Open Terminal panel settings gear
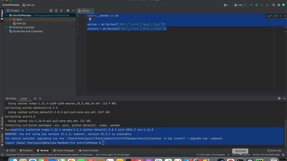The height and width of the screenshot is (161, 287). [279, 98]
